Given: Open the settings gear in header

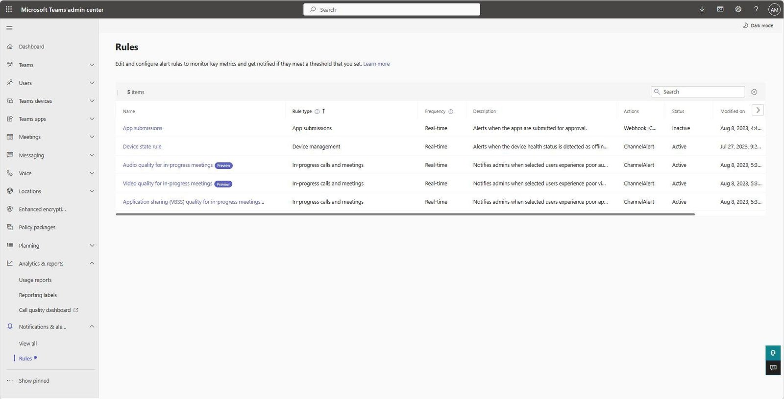Looking at the screenshot, I should pyautogui.click(x=738, y=9).
